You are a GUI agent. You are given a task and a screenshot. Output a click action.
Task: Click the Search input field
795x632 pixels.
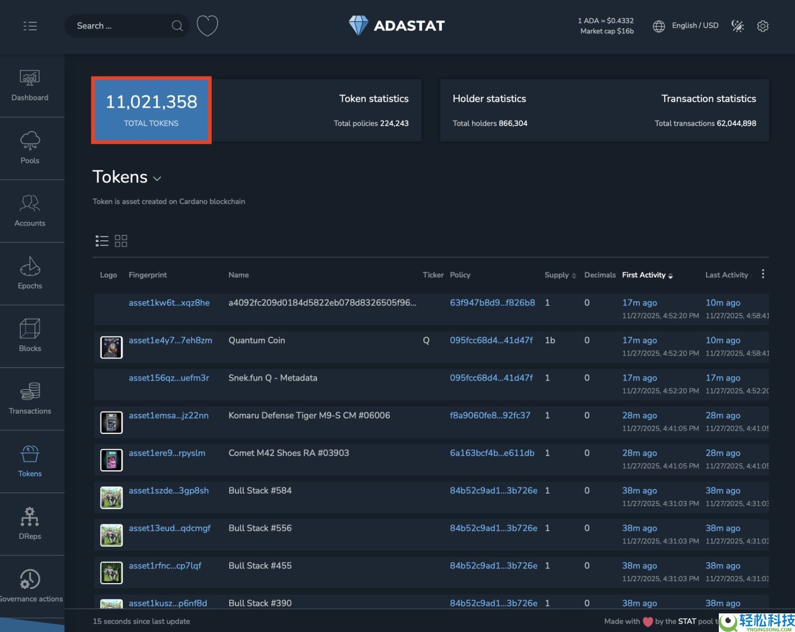pos(120,26)
